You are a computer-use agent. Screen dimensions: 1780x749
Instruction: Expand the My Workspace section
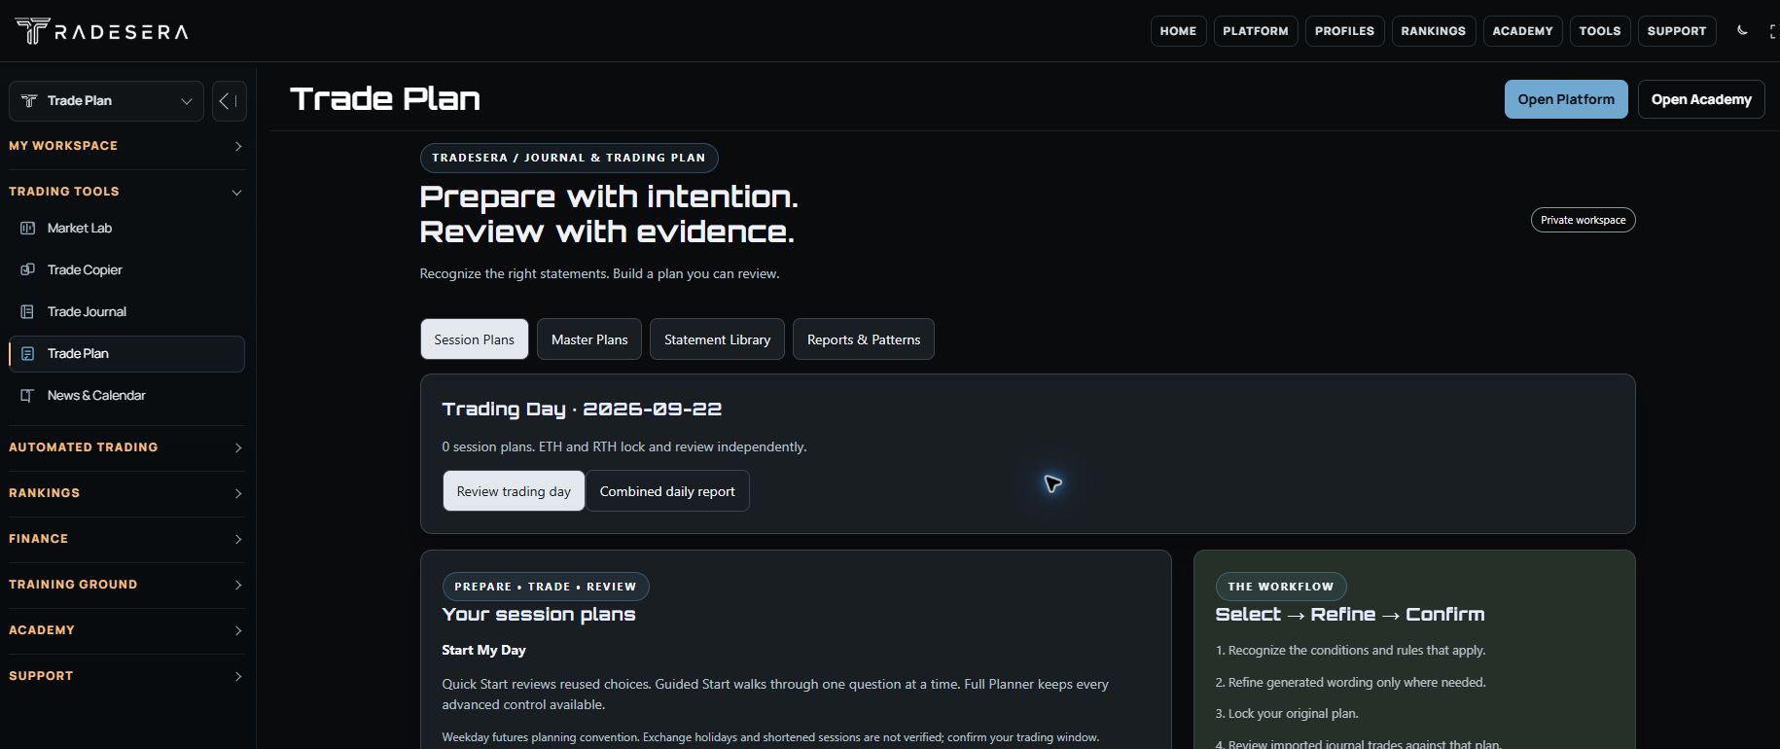click(126, 146)
